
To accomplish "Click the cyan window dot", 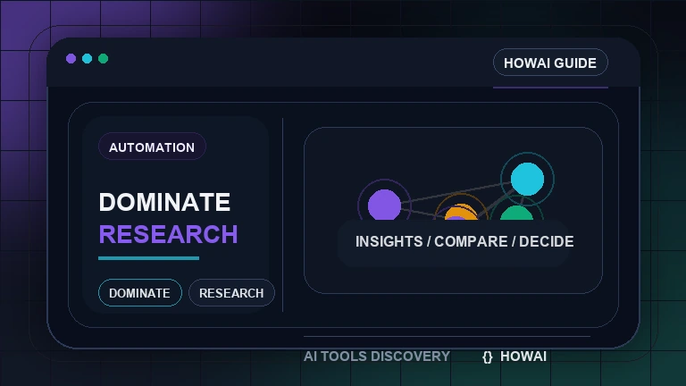I will click(x=87, y=59).
